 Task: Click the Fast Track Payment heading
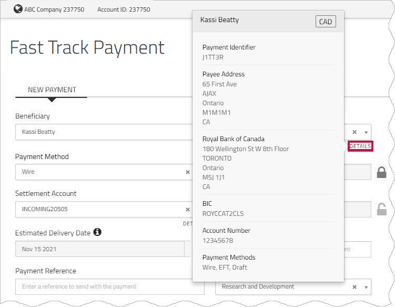tap(87, 48)
